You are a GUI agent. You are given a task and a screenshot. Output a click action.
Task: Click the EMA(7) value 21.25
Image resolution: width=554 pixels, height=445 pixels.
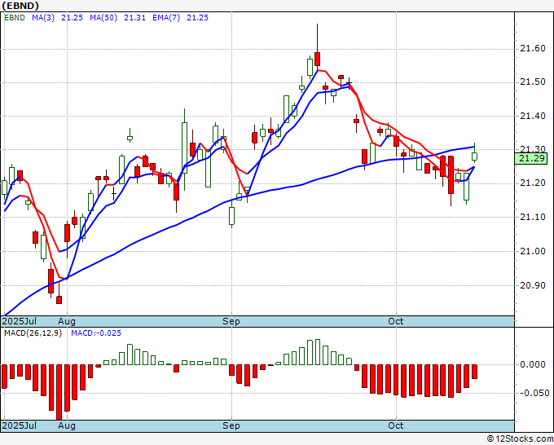[x=197, y=17]
